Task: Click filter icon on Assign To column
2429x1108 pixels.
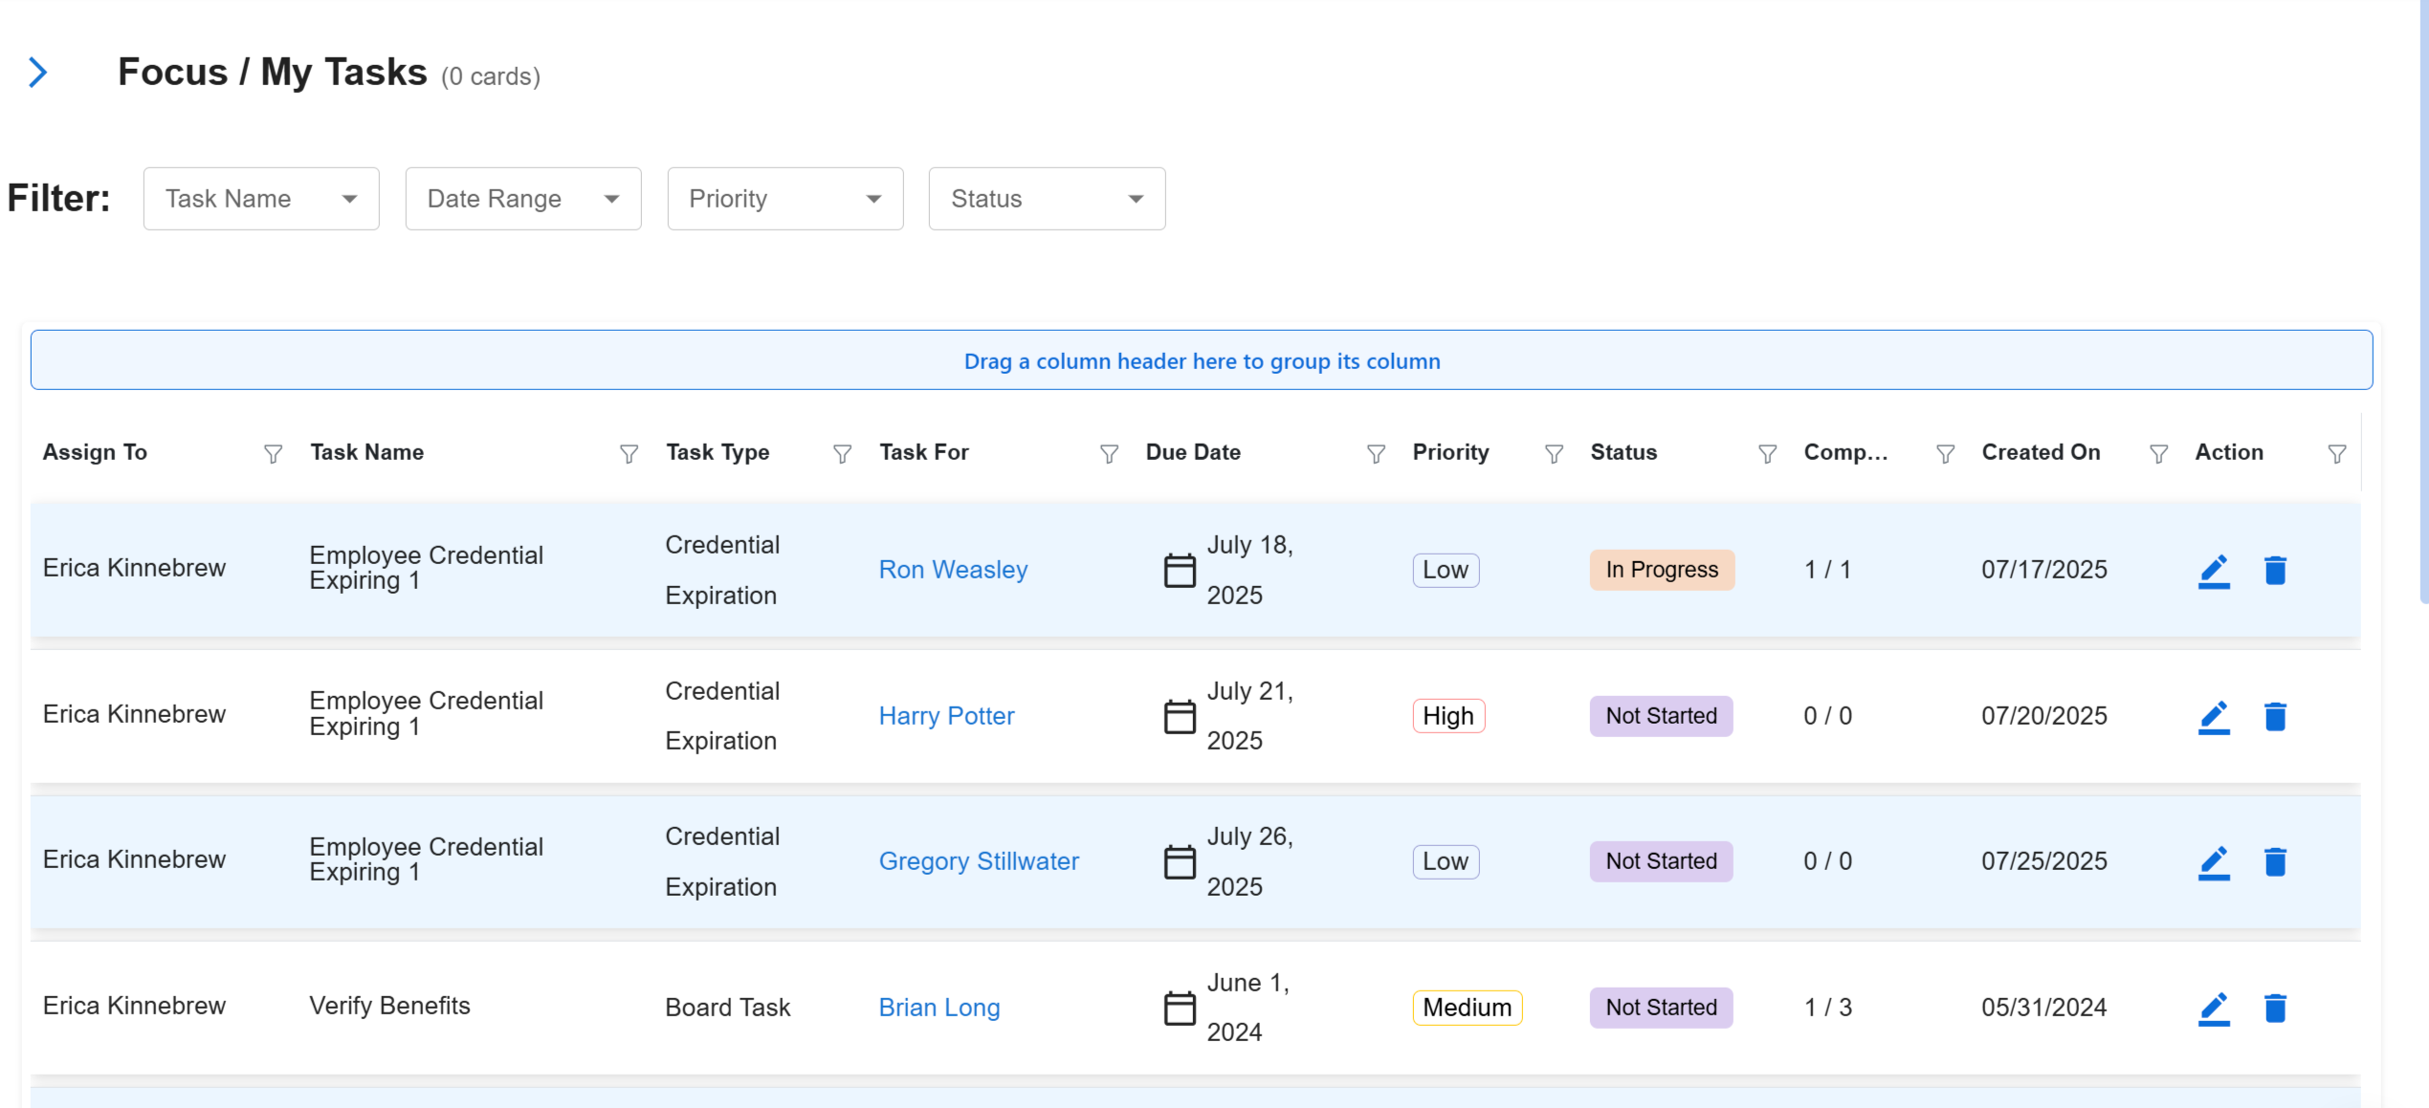Action: (x=273, y=454)
